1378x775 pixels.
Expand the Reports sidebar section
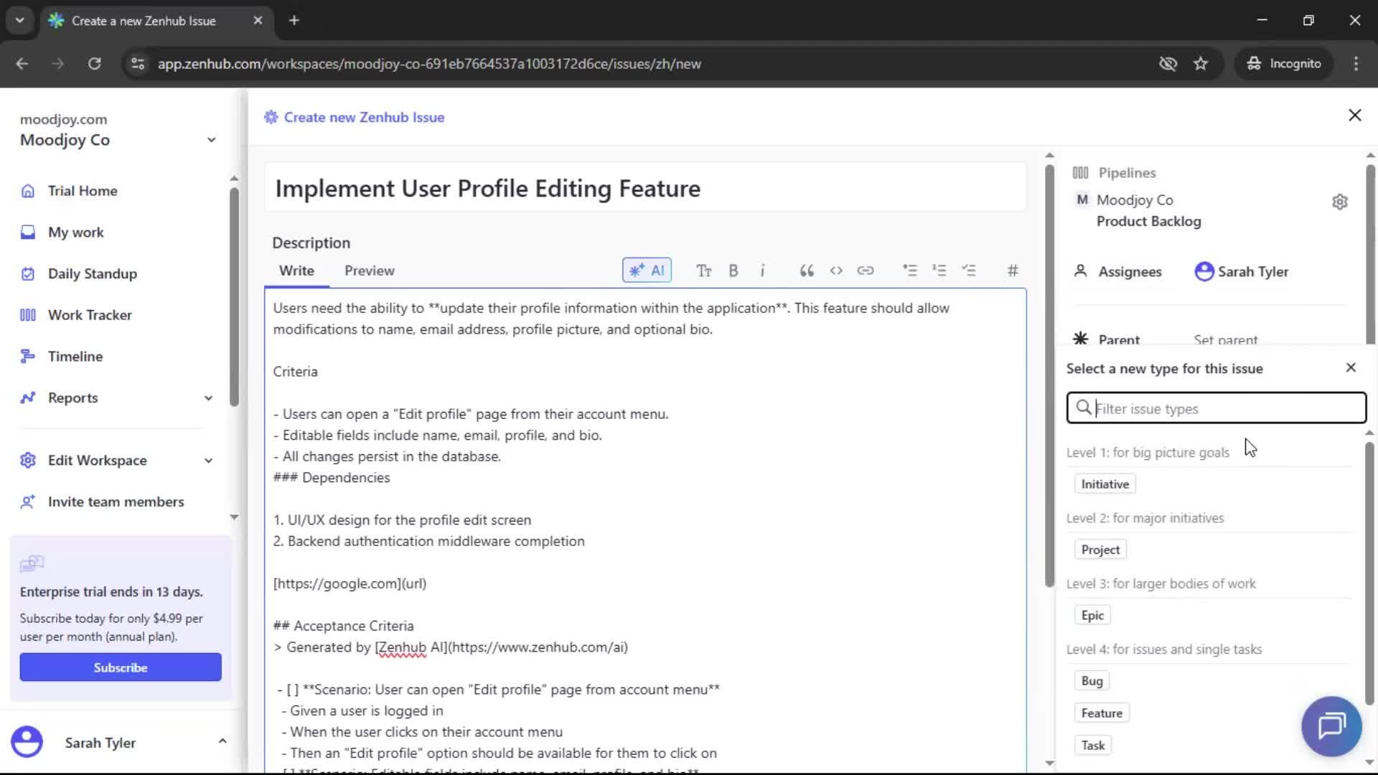(x=208, y=398)
